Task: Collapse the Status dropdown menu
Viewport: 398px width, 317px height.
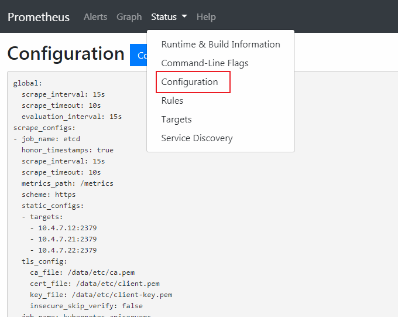Action: pyautogui.click(x=169, y=17)
